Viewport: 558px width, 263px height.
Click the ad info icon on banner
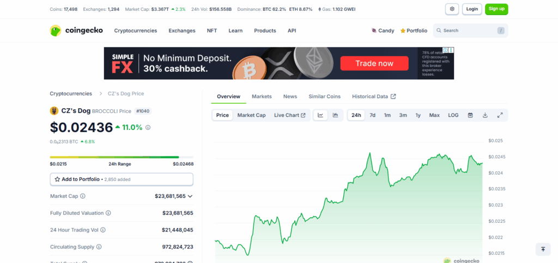tap(445, 50)
